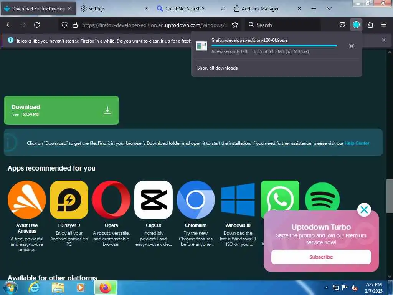This screenshot has width=393, height=295.
Task: Open the Save to Pocket icon
Action: coord(342,25)
